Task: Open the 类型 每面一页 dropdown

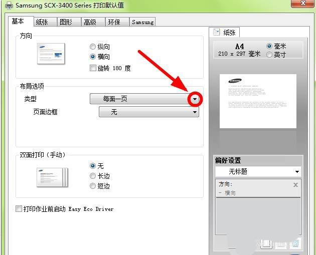Action: 144,99
